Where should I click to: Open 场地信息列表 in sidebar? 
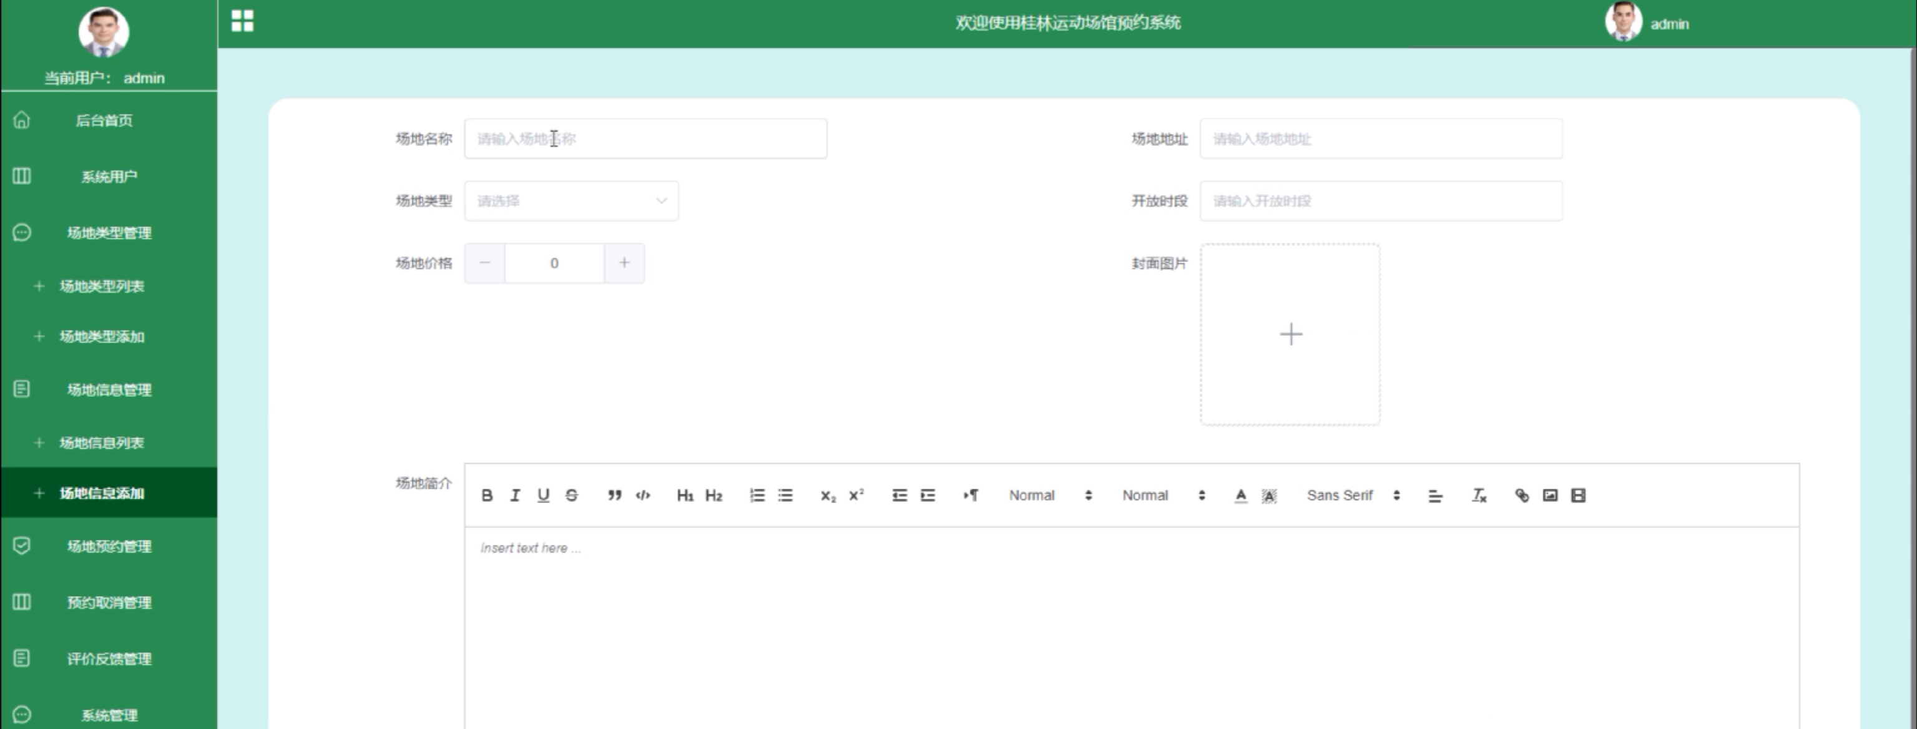(x=102, y=443)
